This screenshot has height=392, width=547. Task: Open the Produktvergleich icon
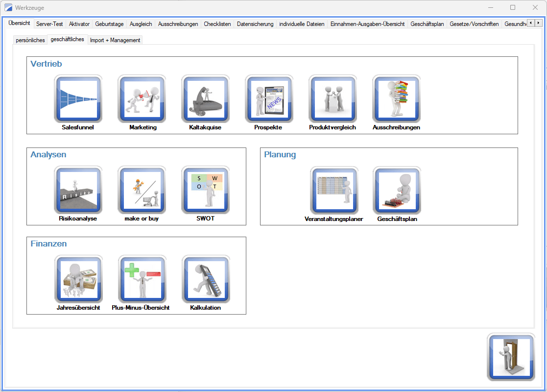tap(333, 99)
